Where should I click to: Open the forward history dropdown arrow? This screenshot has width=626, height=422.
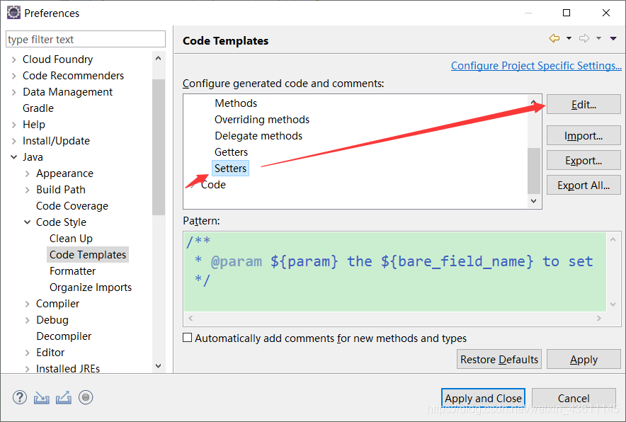click(598, 38)
